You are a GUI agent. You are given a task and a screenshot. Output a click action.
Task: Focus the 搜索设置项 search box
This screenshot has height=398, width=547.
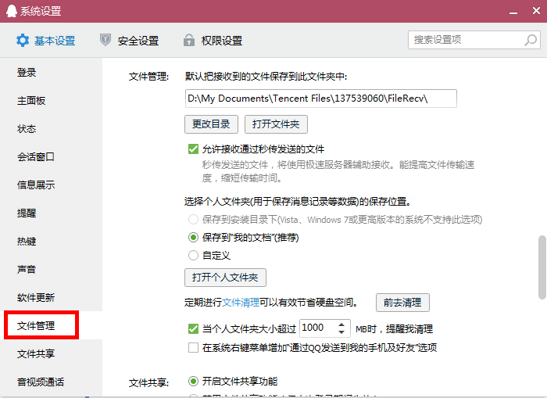click(x=474, y=40)
